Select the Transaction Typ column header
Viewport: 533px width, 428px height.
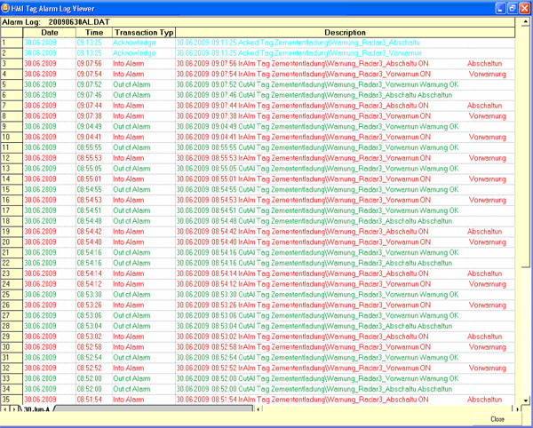(x=142, y=32)
